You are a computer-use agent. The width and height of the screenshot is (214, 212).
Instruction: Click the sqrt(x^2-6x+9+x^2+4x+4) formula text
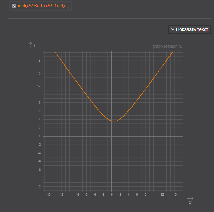click(41, 6)
